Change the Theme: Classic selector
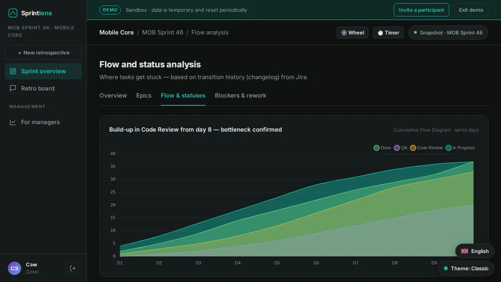The image size is (501, 282). coord(466,268)
